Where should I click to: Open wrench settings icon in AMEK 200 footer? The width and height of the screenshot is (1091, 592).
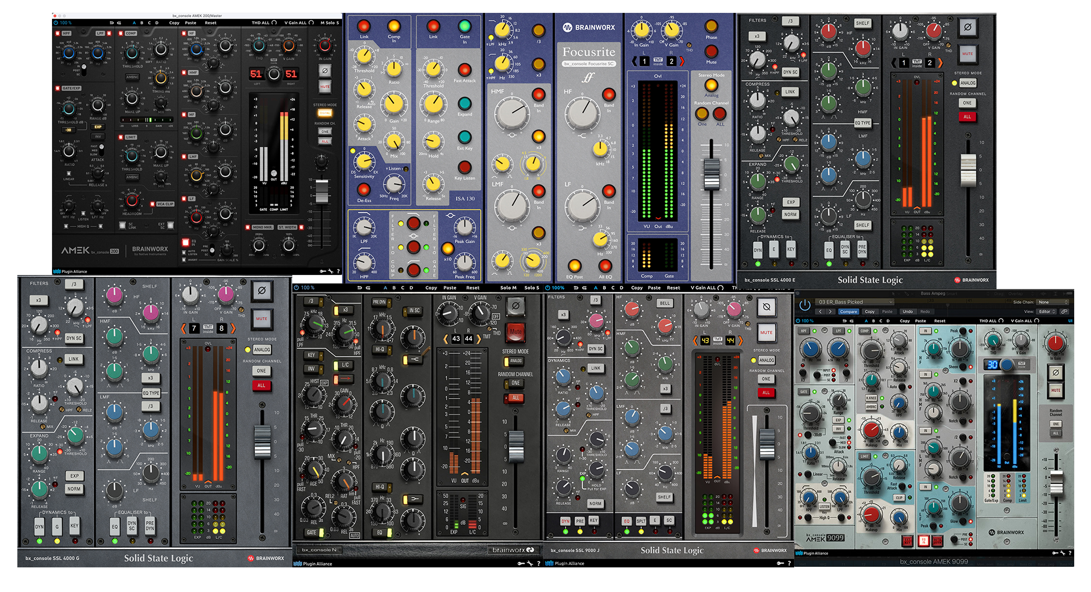[x=330, y=271]
